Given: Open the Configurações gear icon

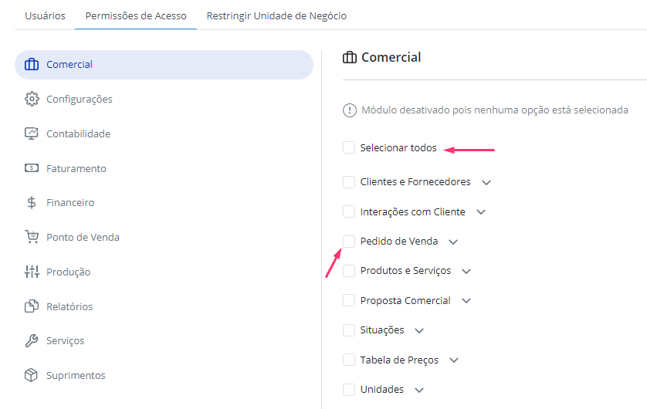Looking at the screenshot, I should (32, 99).
